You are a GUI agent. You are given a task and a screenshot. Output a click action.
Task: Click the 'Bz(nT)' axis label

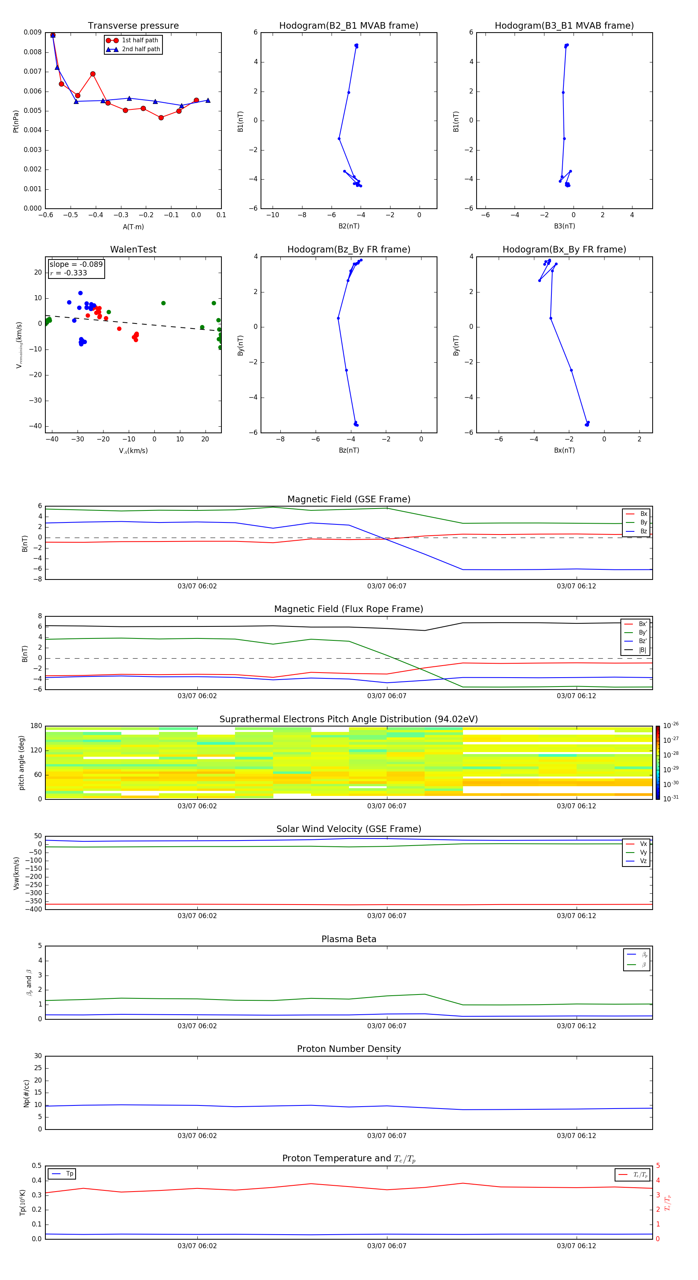[x=349, y=450]
